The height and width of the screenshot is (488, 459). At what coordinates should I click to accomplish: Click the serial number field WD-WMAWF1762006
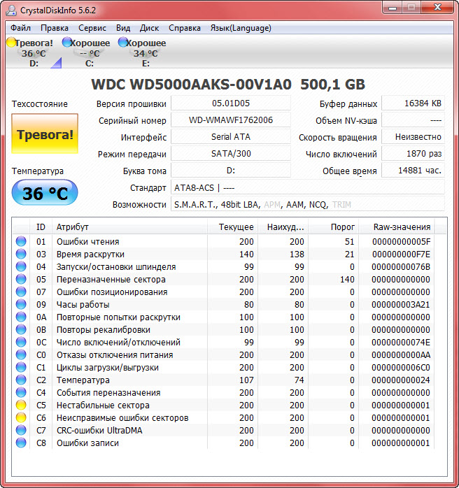point(231,120)
